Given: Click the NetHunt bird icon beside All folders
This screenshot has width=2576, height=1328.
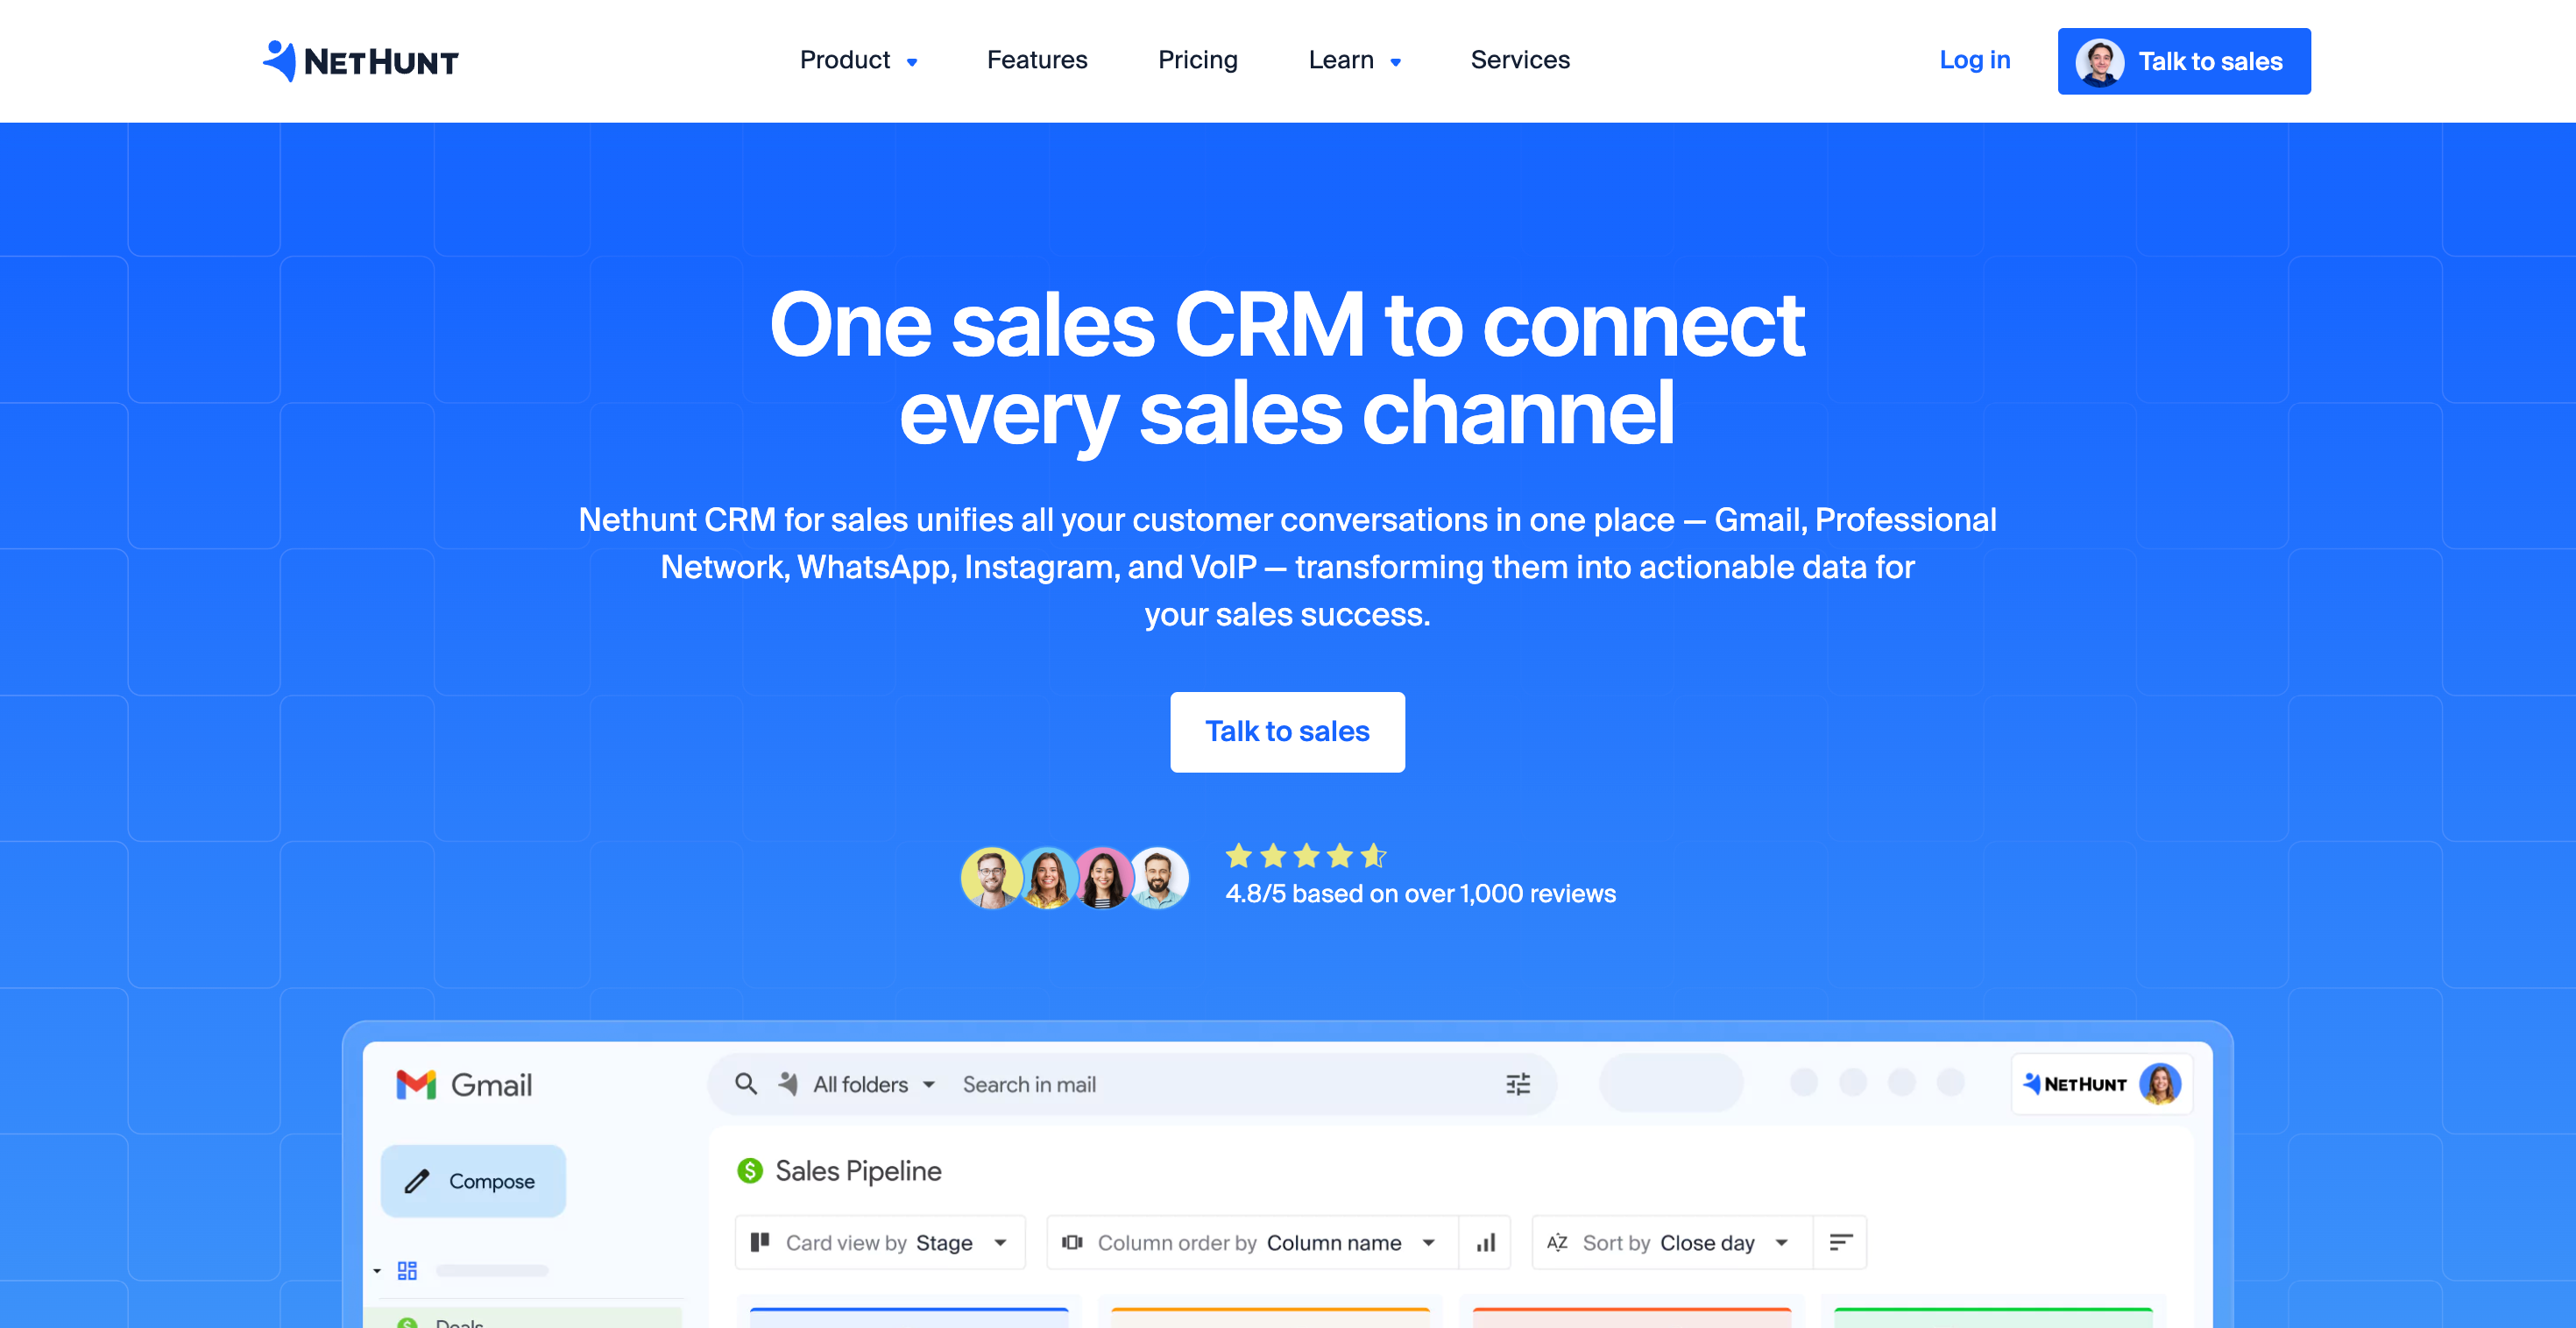Looking at the screenshot, I should (x=788, y=1084).
